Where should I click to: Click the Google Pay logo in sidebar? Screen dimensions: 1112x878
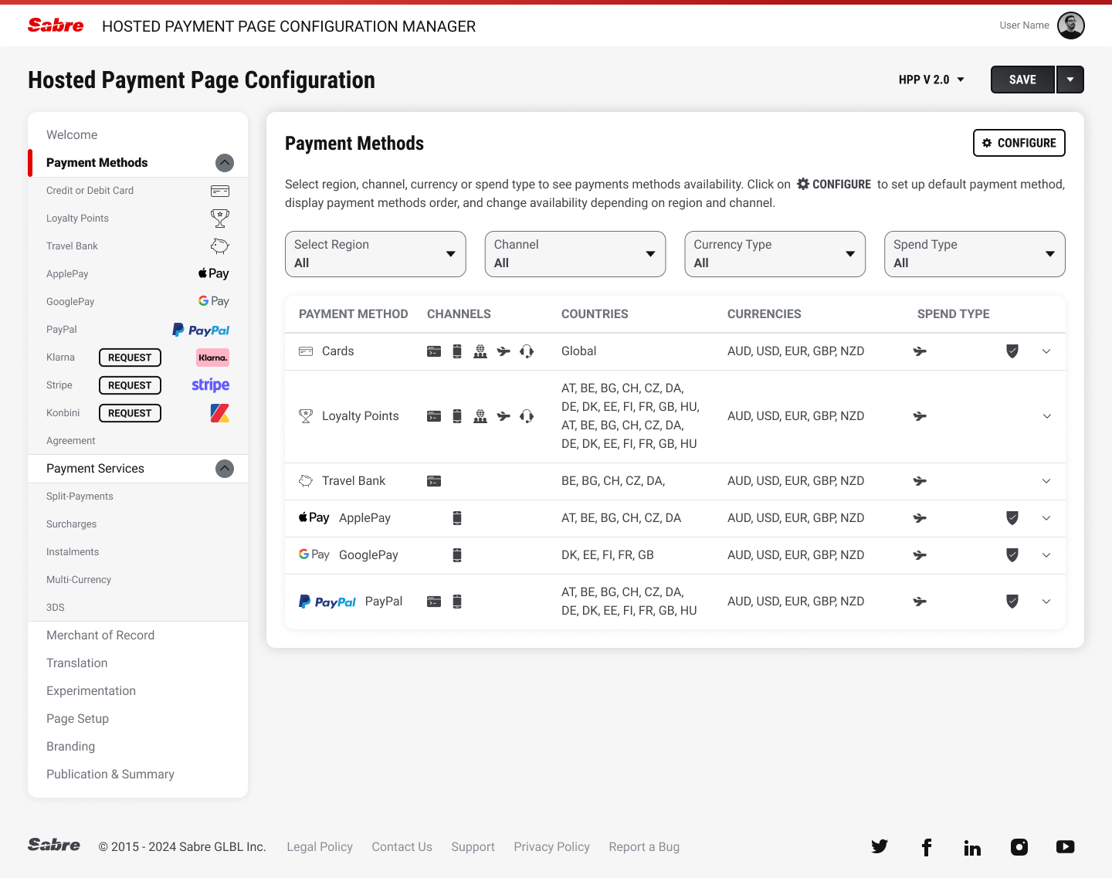[x=214, y=301]
